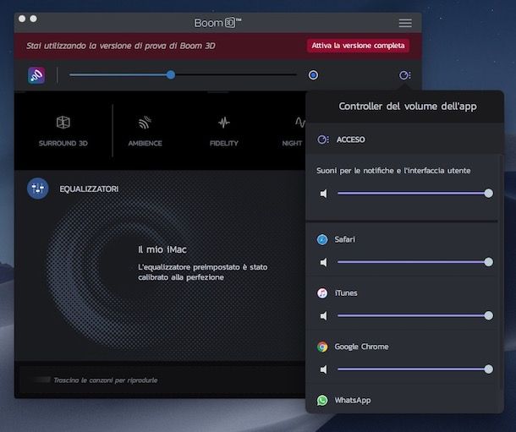This screenshot has width=516, height=432.
Task: Select the Surround 3D effect
Action: tap(63, 131)
